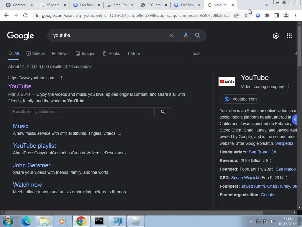This screenshot has width=302, height=227.
Task: Click Chad Hurley founder link
Action: pyautogui.click(x=278, y=186)
